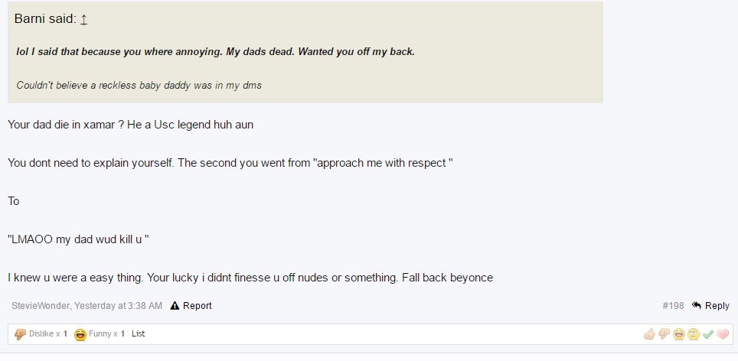Give the post a laughing Funny rating
The height and width of the screenshot is (361, 738).
pos(679,334)
